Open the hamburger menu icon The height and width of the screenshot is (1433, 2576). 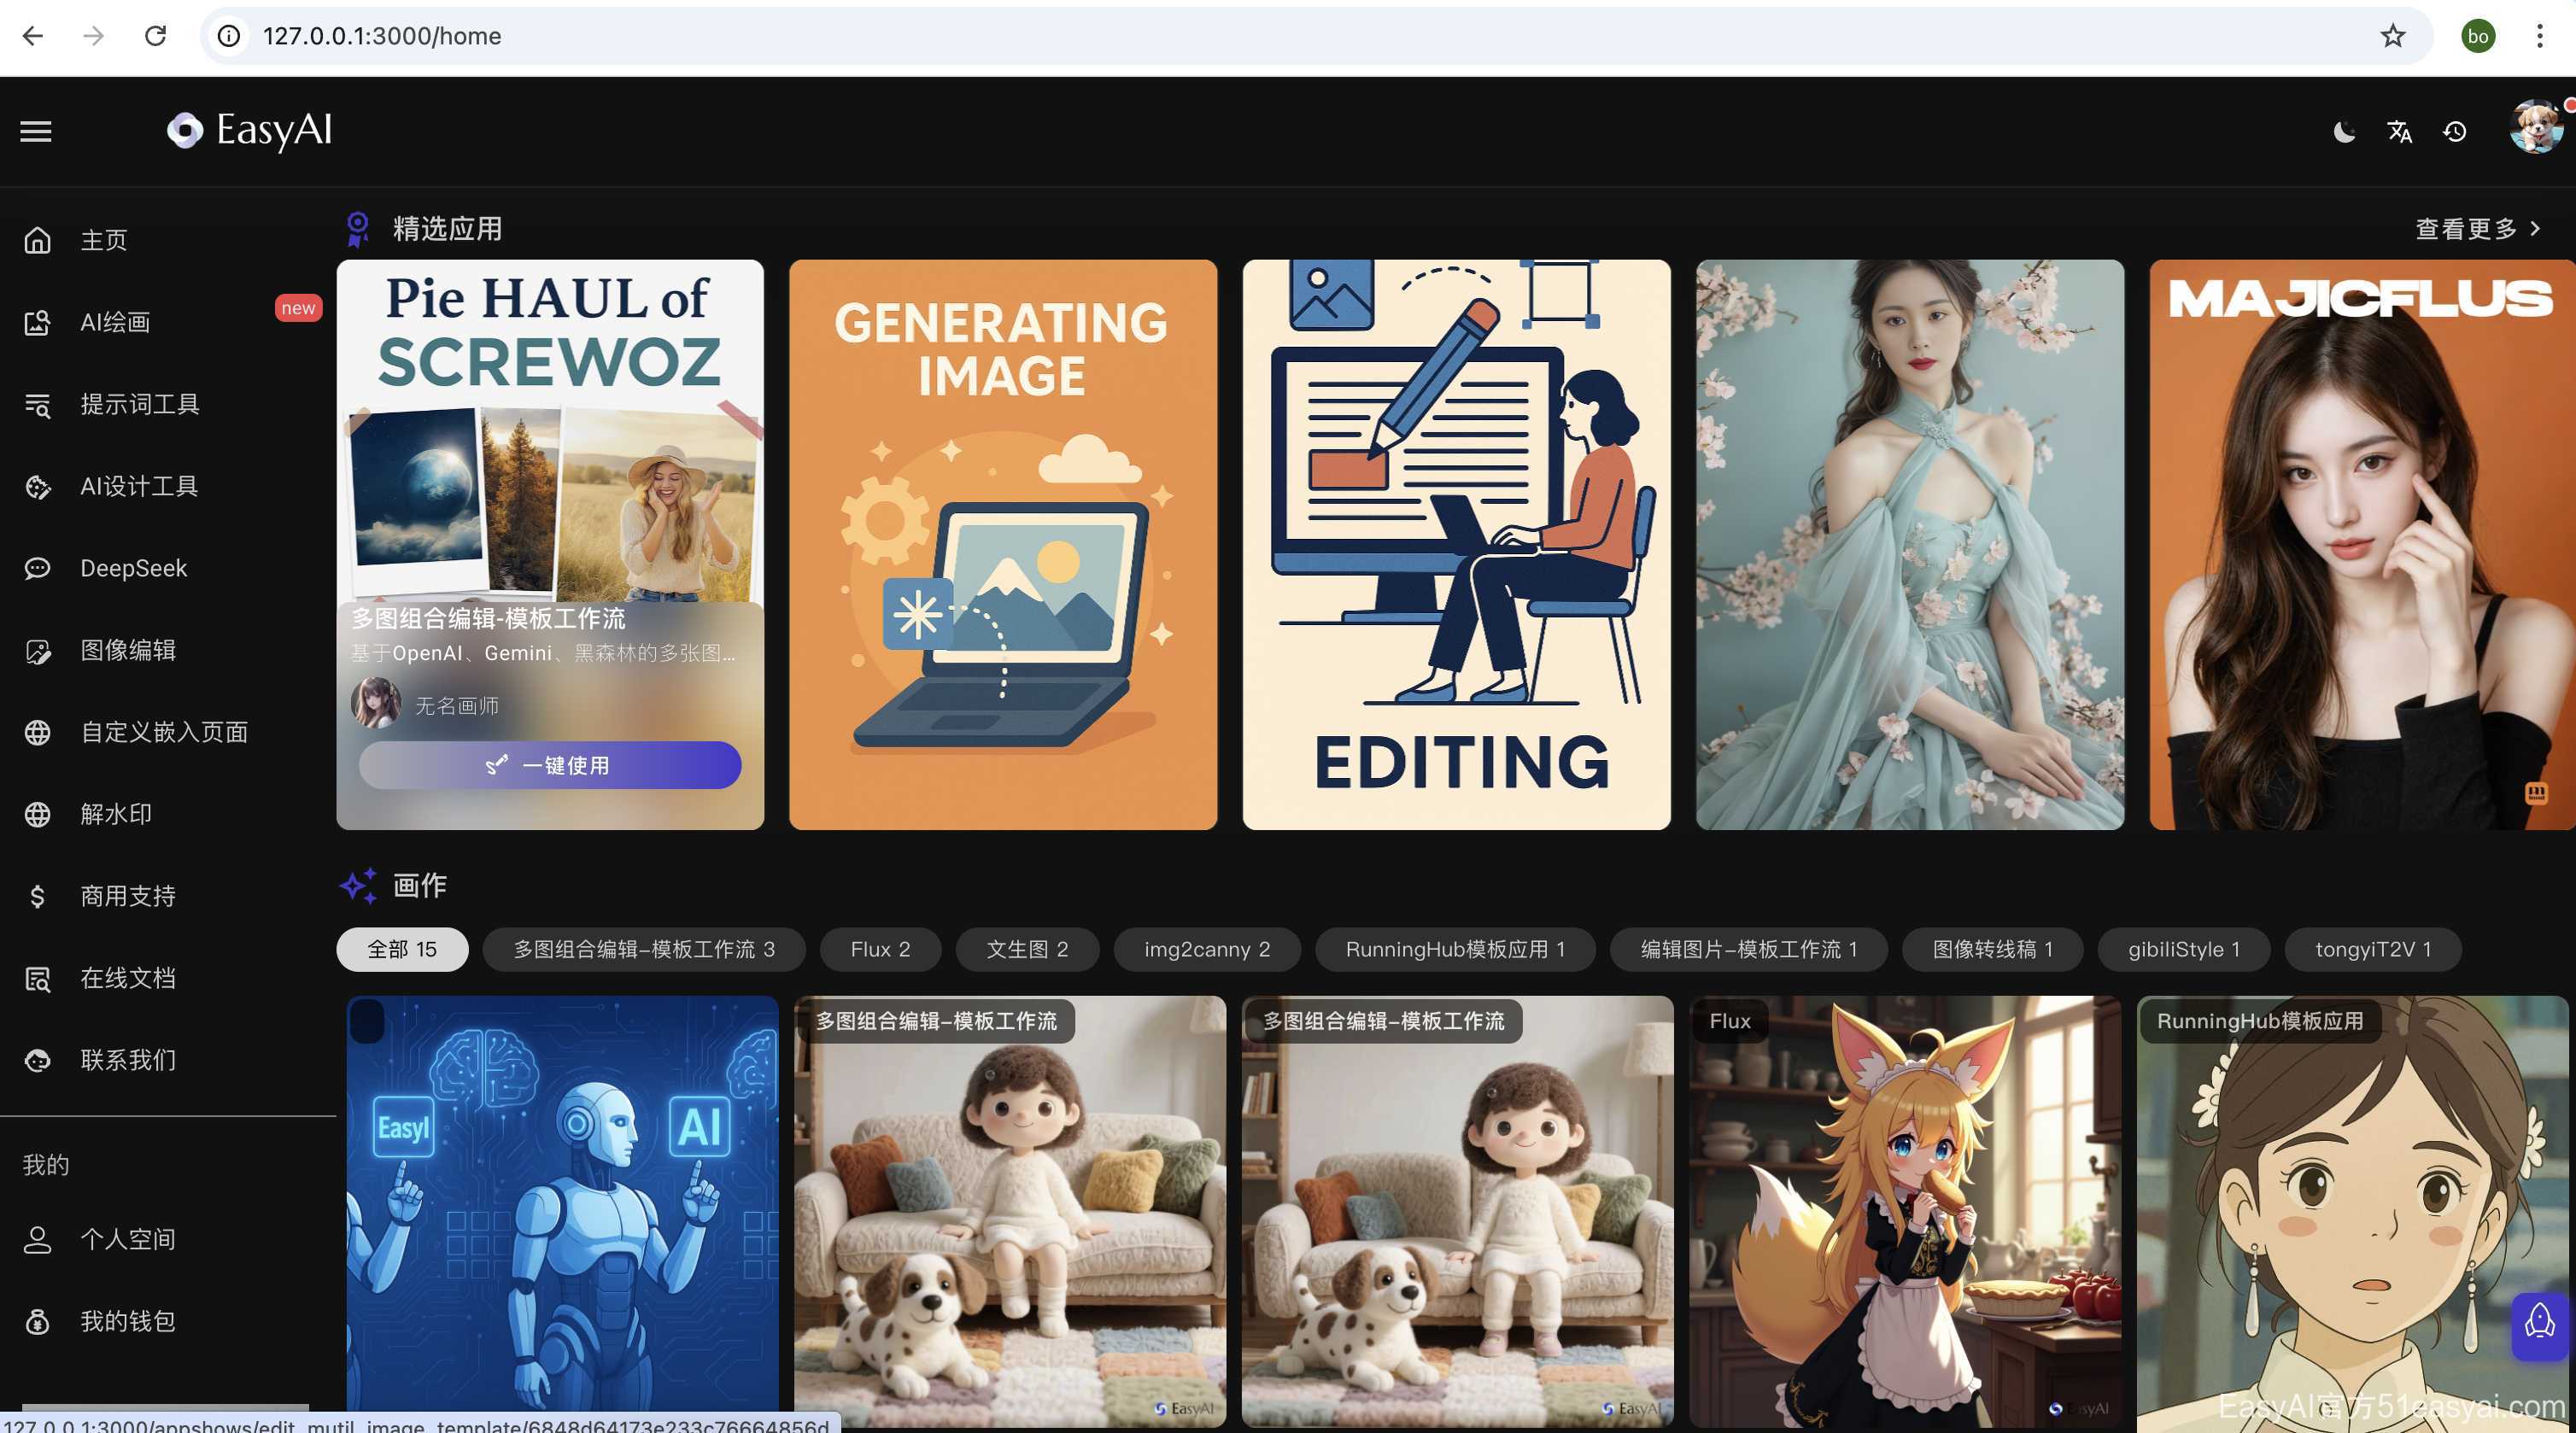[x=36, y=131]
